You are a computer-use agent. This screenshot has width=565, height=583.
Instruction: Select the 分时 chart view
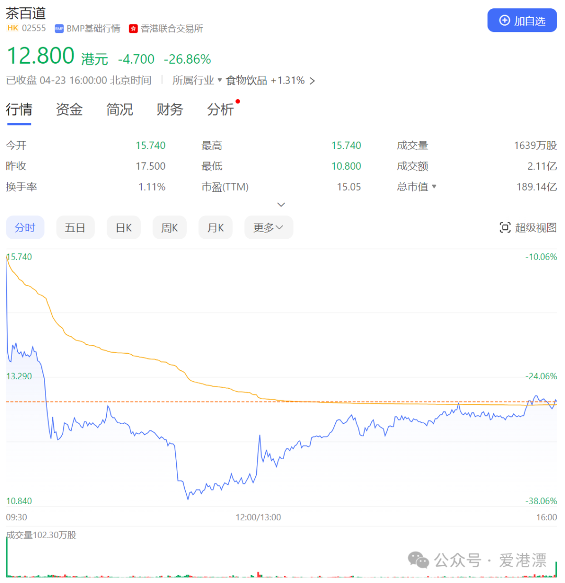(25, 228)
